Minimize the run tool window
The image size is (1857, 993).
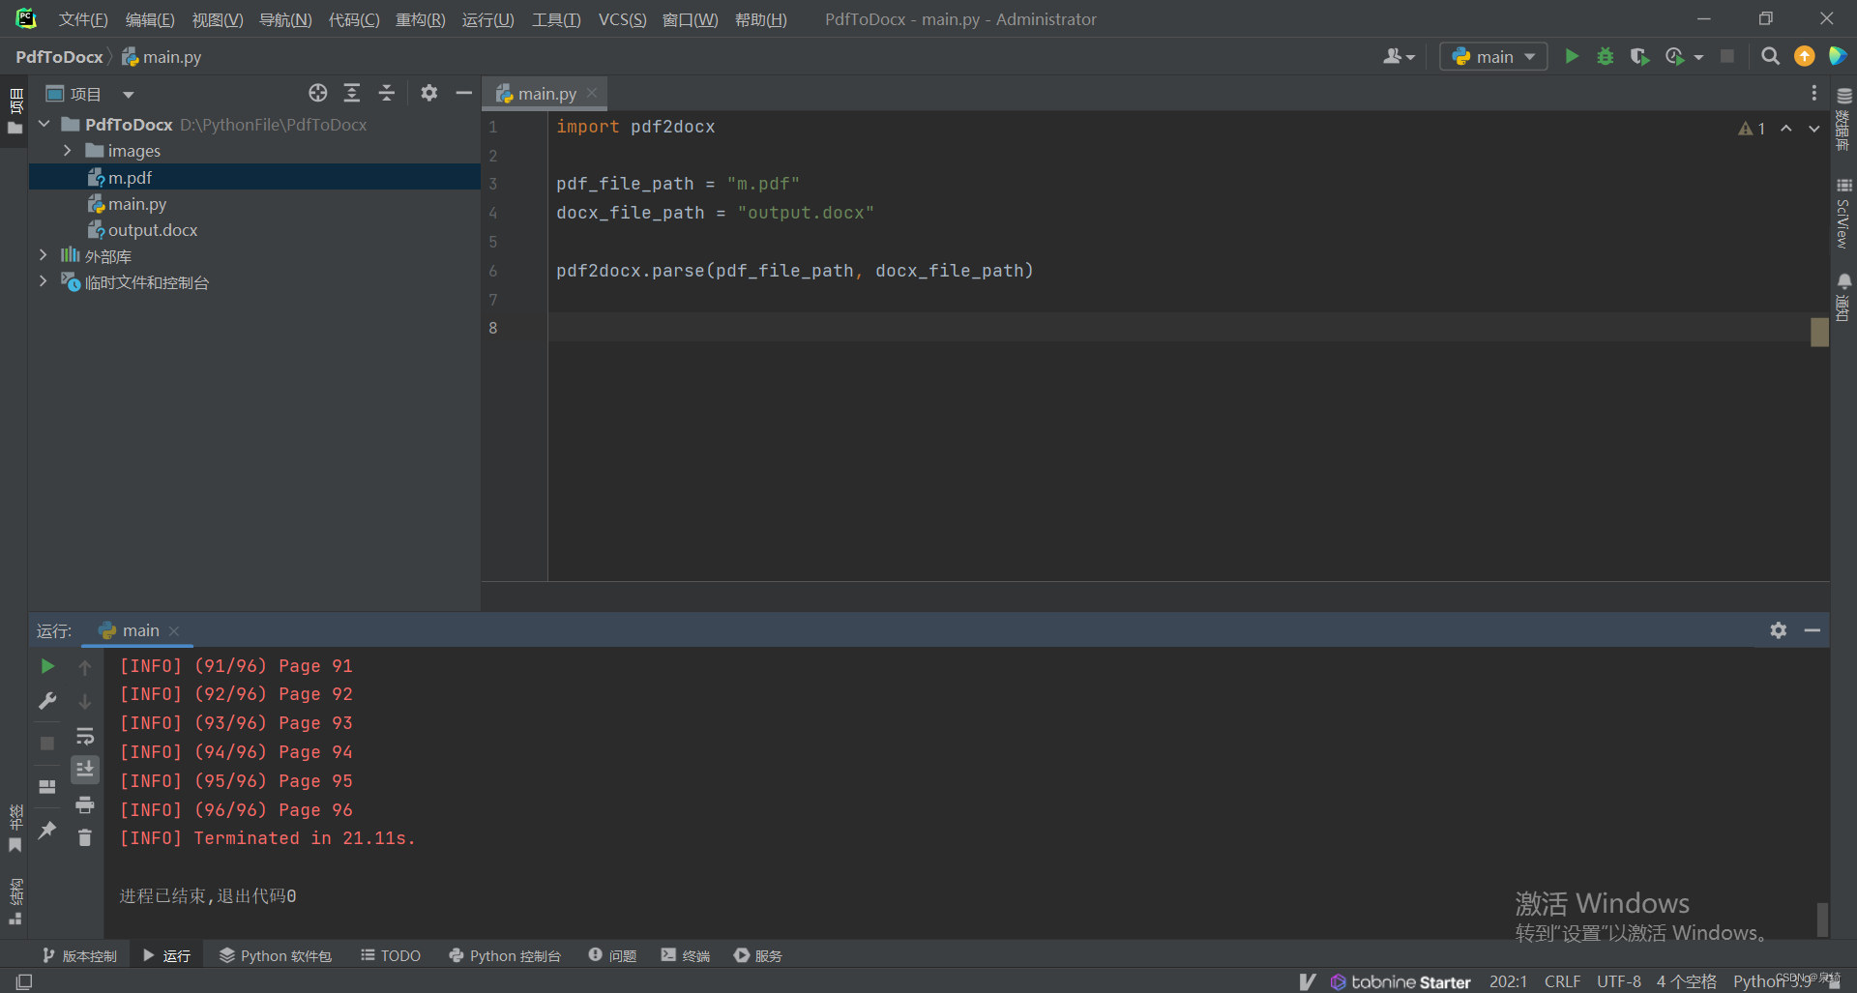1813,629
